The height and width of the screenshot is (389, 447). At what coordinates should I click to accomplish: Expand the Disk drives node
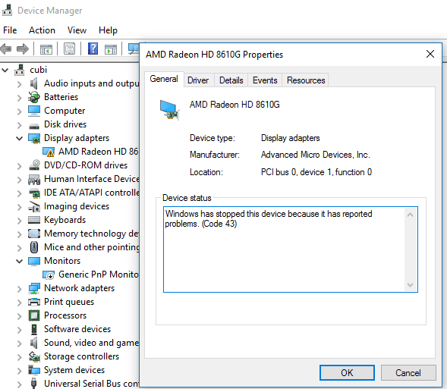pyautogui.click(x=19, y=125)
